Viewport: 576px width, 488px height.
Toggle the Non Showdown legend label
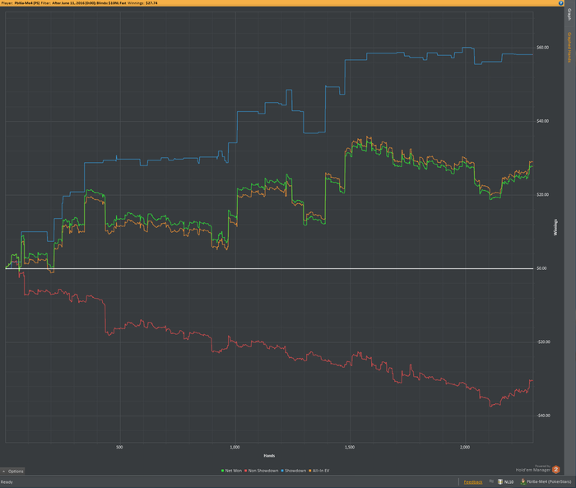(263, 471)
